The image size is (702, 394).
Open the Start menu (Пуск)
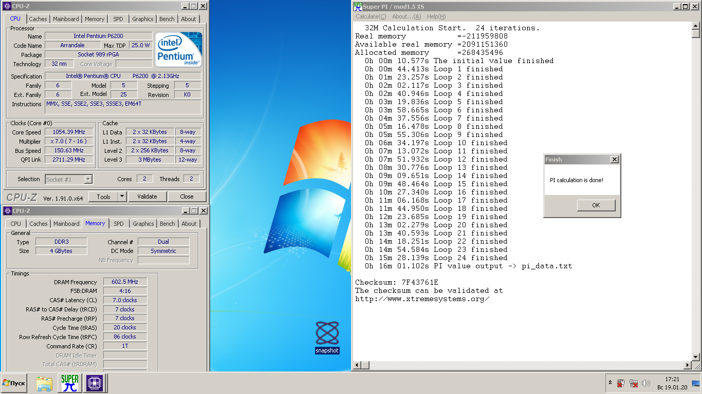pyautogui.click(x=14, y=383)
